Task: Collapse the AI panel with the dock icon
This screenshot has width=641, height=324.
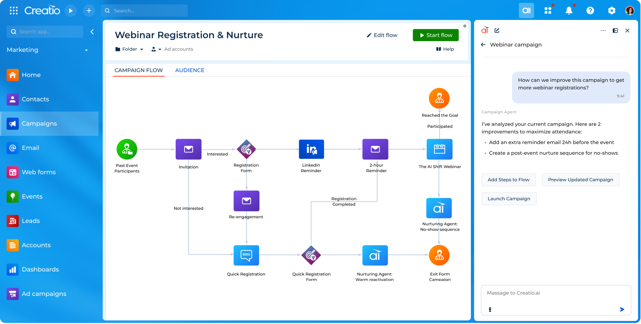Action: (x=615, y=30)
